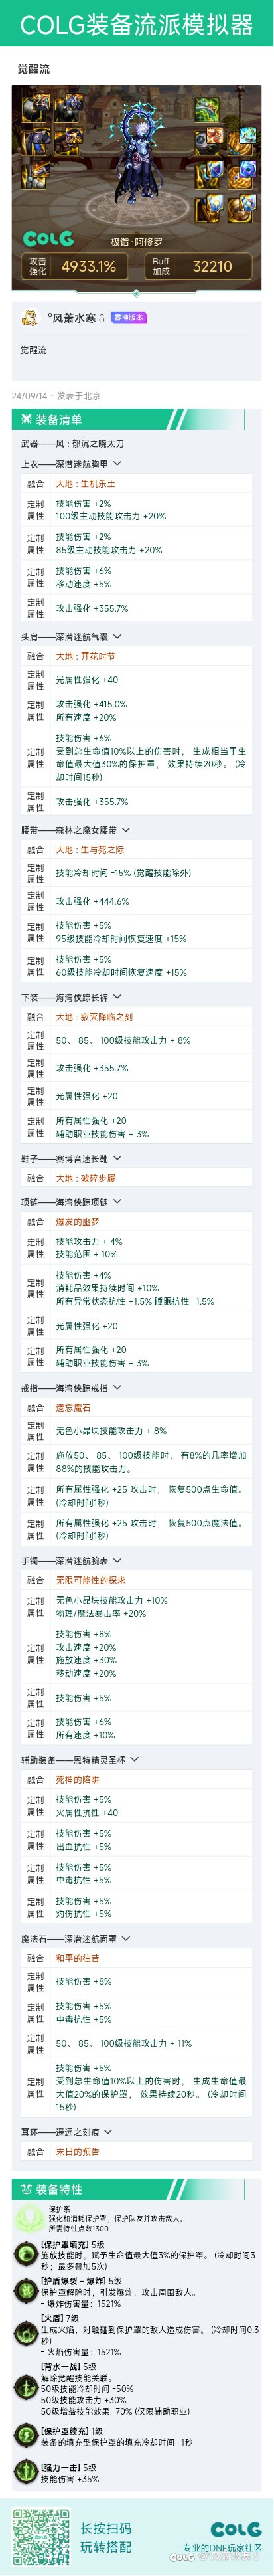Select the 强力一击 trait icon
This screenshot has width=274, height=2576.
pyautogui.click(x=25, y=2471)
